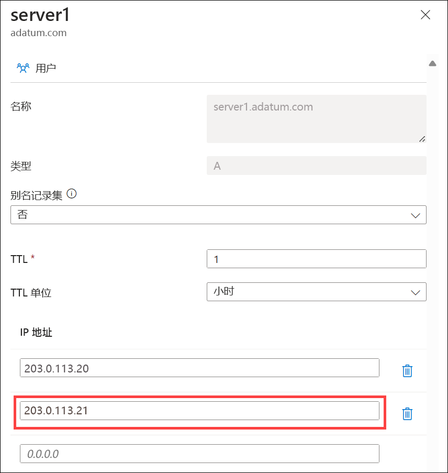The image size is (448, 473).
Task: Click the empty 0.0.0.0 IP address field
Action: point(199,454)
